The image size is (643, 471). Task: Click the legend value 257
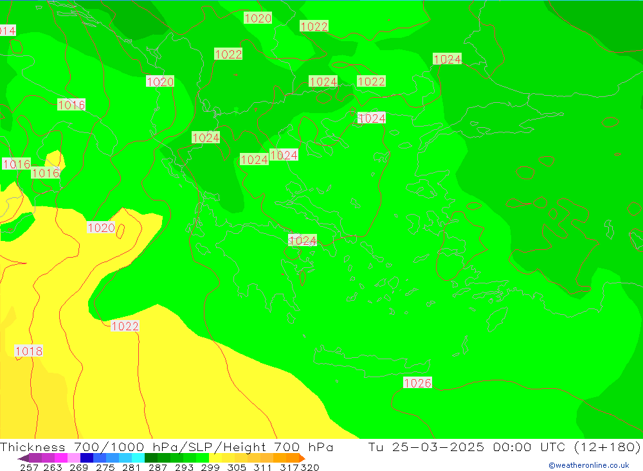pyautogui.click(x=29, y=467)
